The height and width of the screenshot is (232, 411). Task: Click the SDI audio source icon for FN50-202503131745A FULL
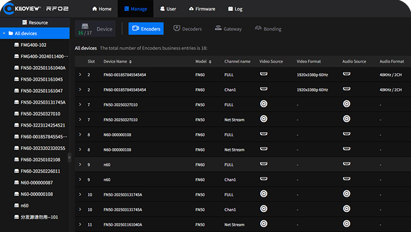click(x=346, y=194)
